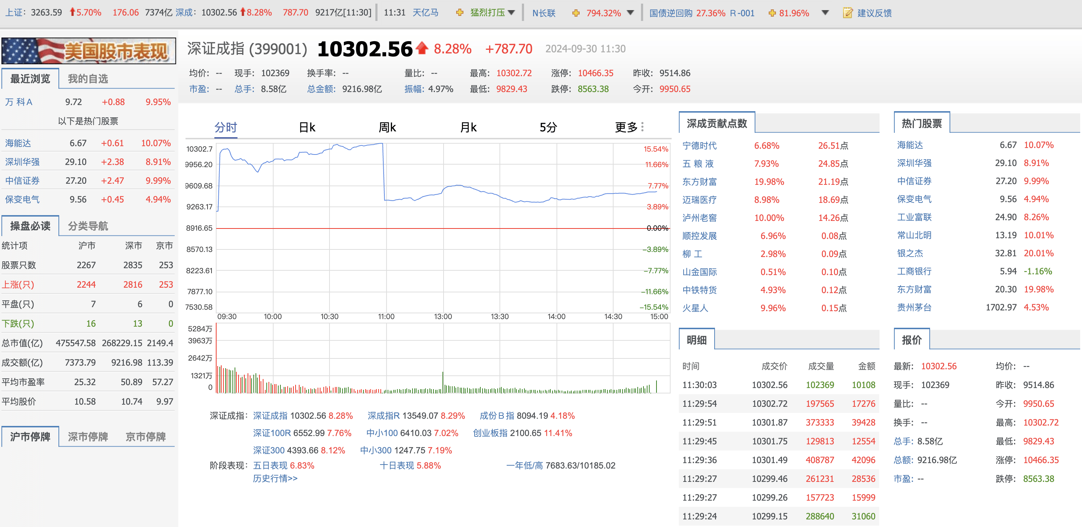Click the 2024-09-30 11:30 timestamp

tap(585, 49)
